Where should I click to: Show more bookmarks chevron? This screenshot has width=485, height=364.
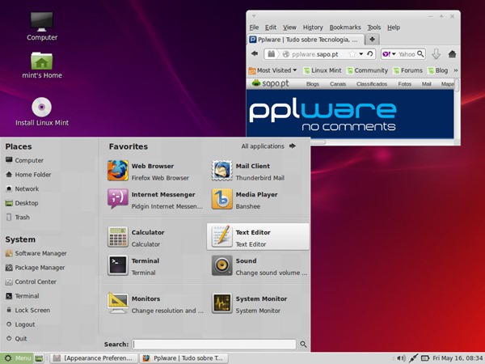[456, 70]
